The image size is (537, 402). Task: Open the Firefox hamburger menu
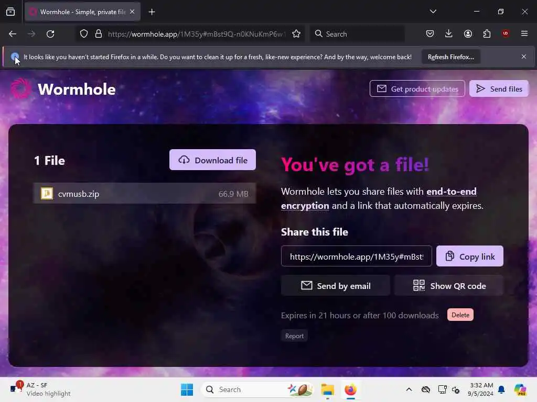[x=524, y=33]
